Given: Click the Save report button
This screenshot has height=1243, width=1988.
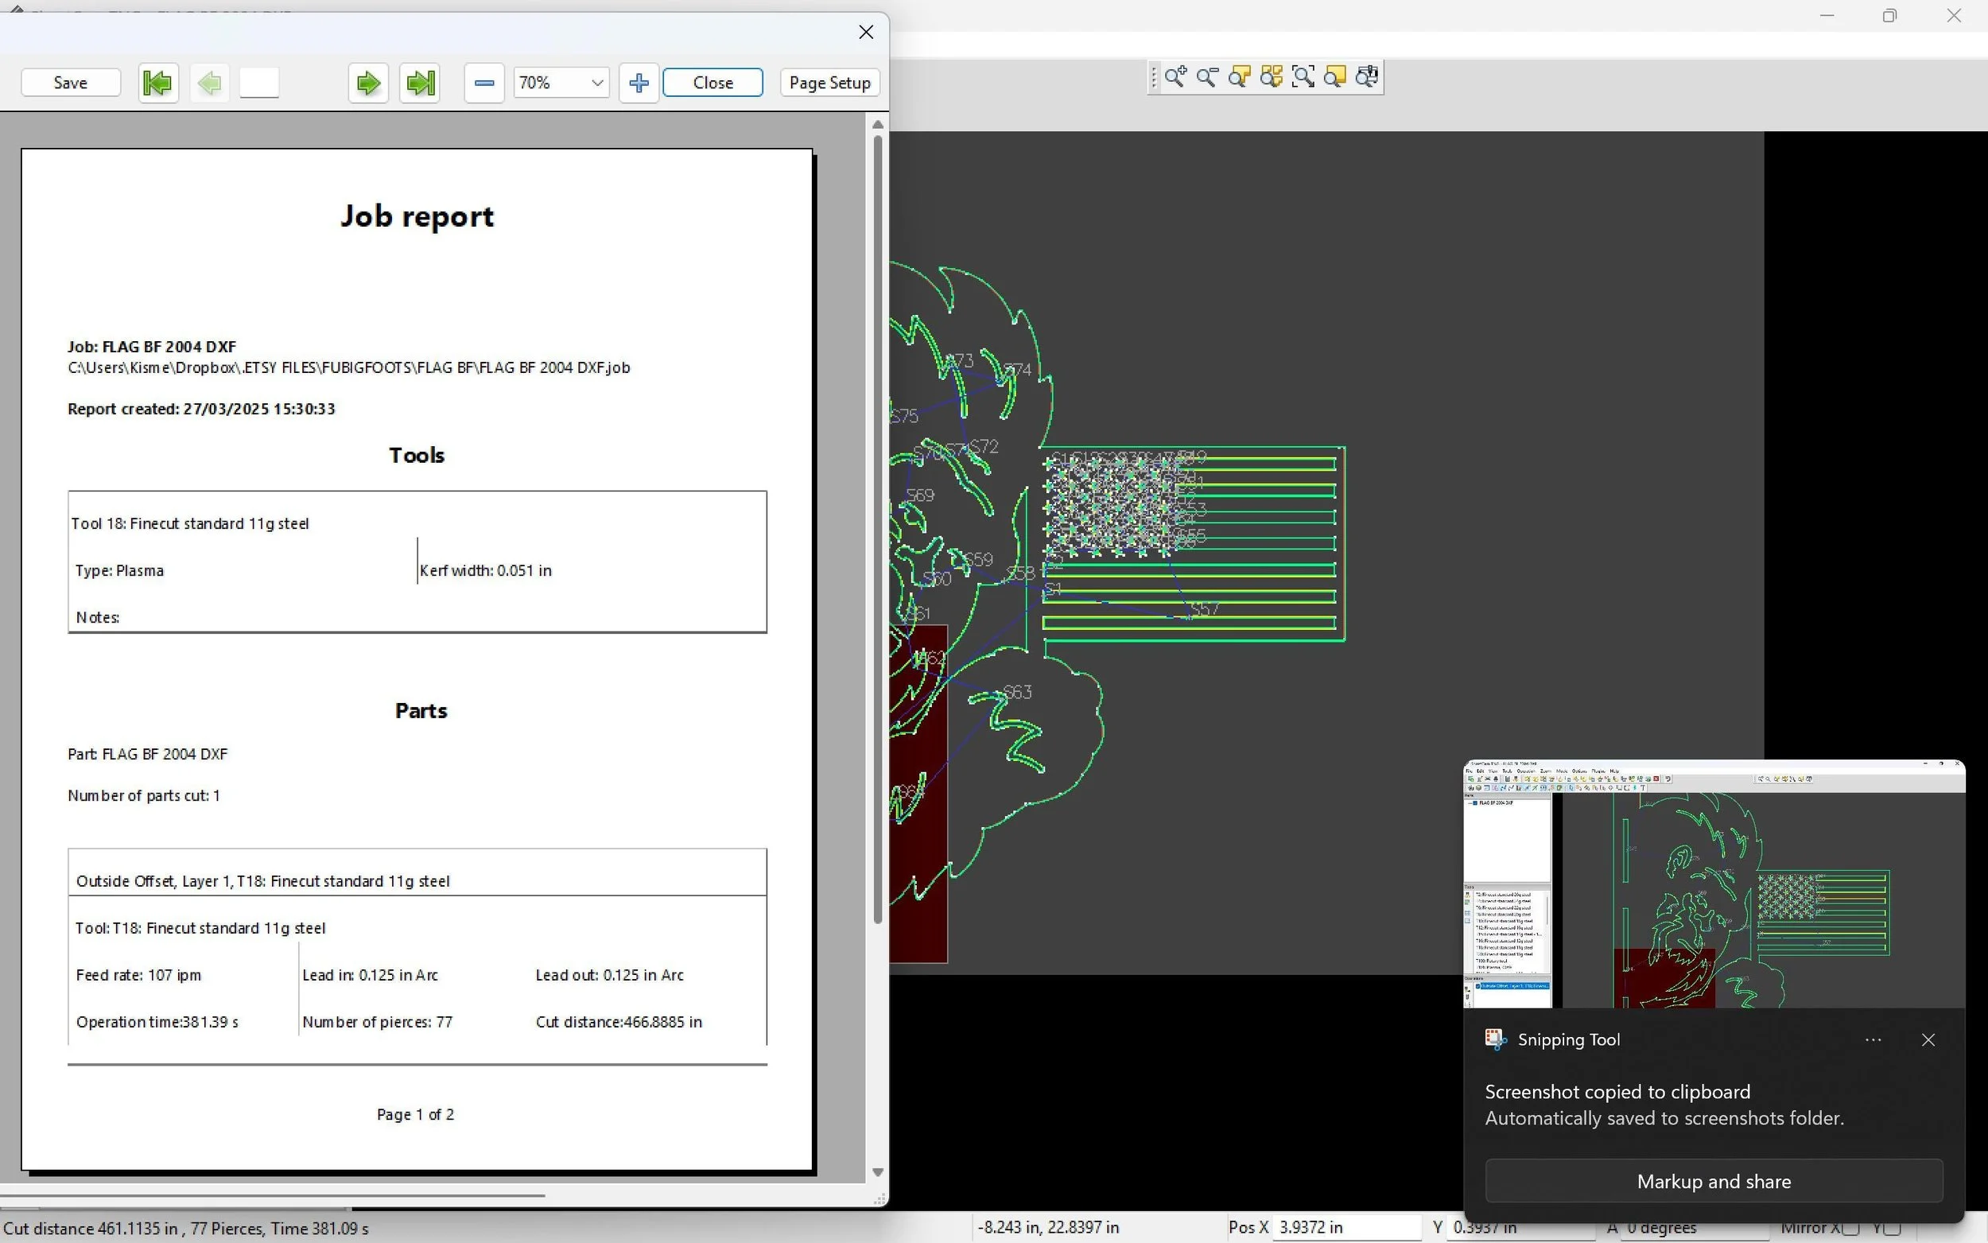Looking at the screenshot, I should pyautogui.click(x=71, y=83).
